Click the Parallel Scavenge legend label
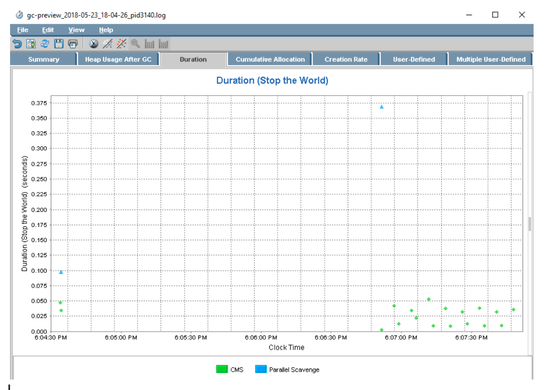 (294, 369)
